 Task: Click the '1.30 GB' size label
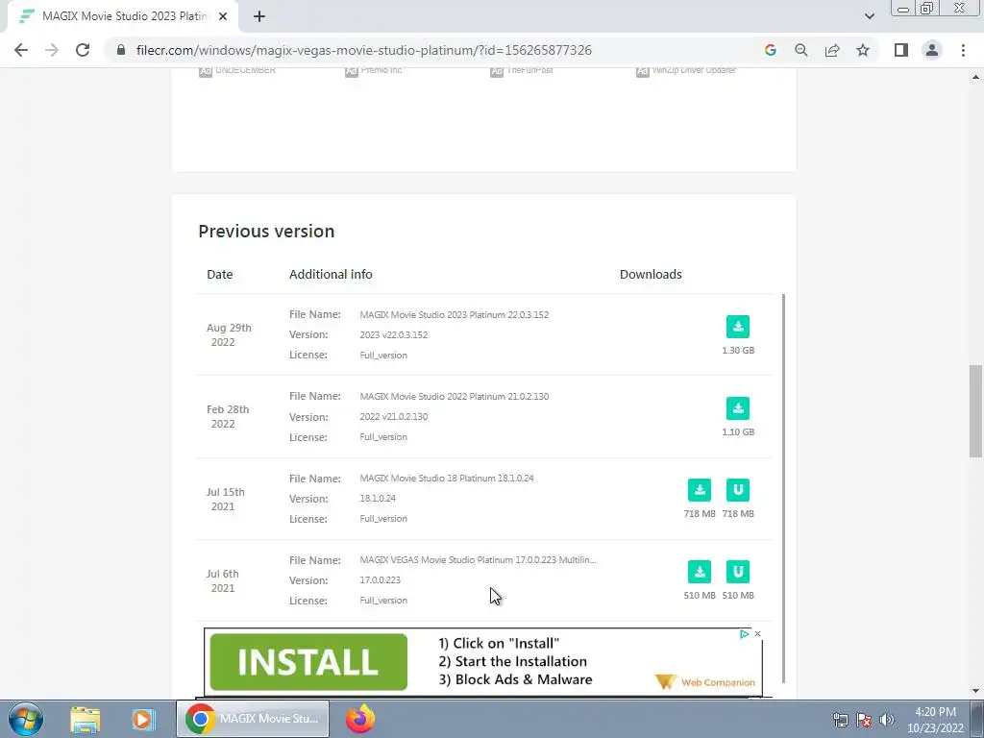click(738, 350)
